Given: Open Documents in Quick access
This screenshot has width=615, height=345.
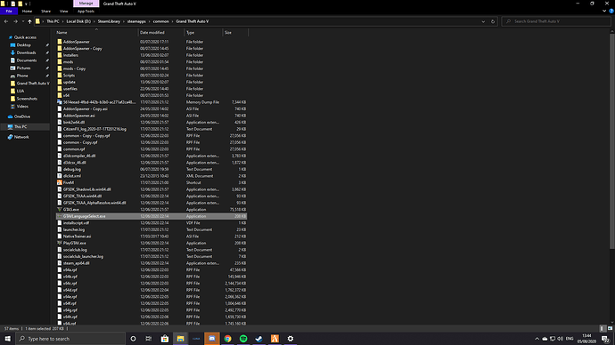Looking at the screenshot, I should click(26, 60).
